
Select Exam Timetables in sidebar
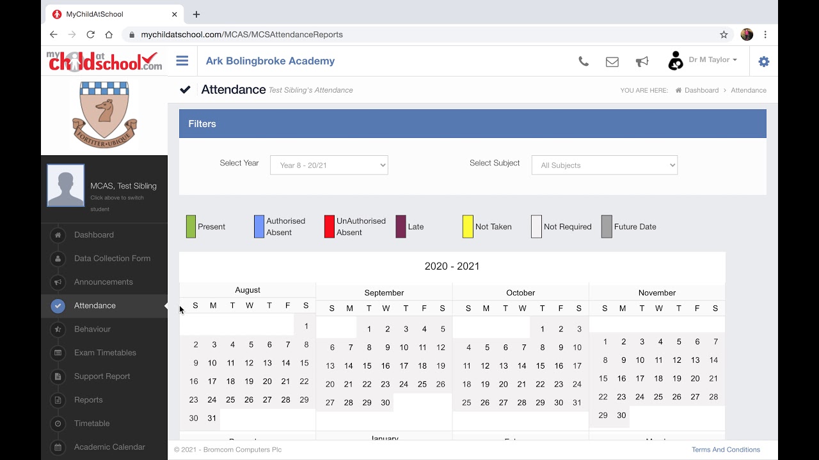[x=105, y=353]
